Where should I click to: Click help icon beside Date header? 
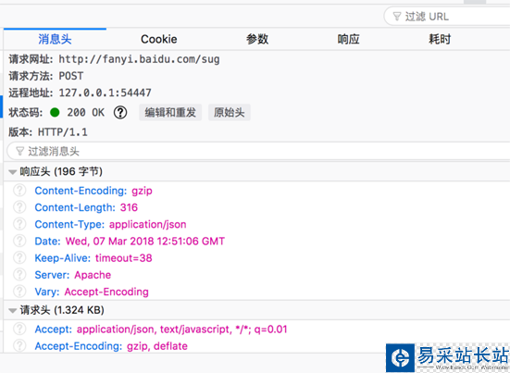19,241
